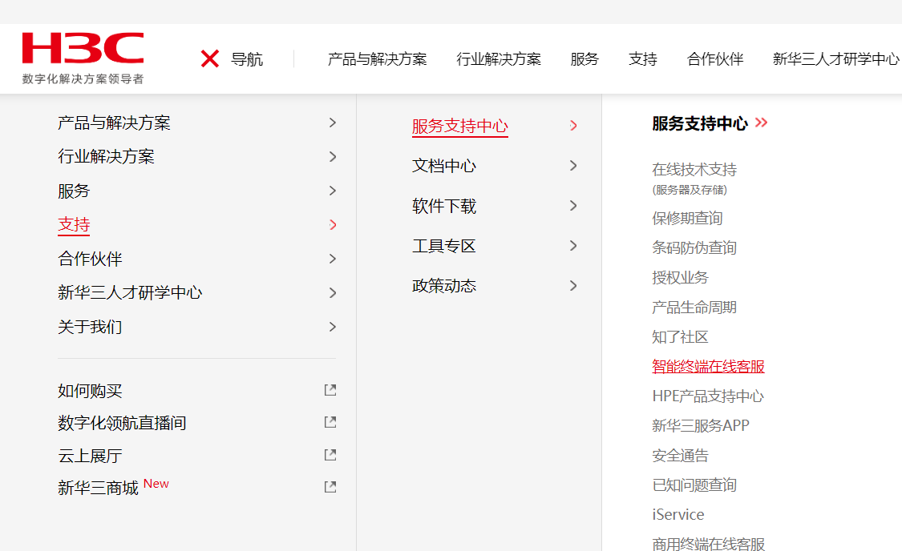Open external link icon for 云上展厅
The width and height of the screenshot is (902, 551).
pos(330,455)
